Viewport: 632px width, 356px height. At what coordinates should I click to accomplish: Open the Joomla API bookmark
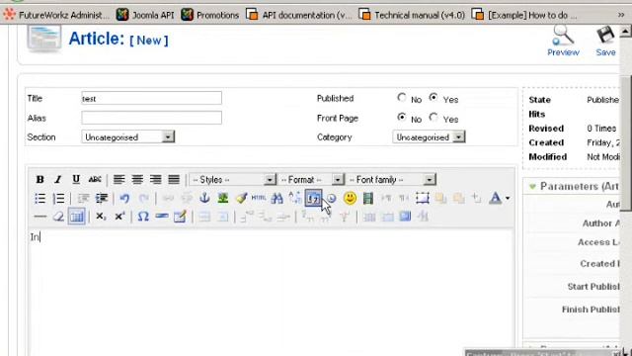click(x=145, y=15)
